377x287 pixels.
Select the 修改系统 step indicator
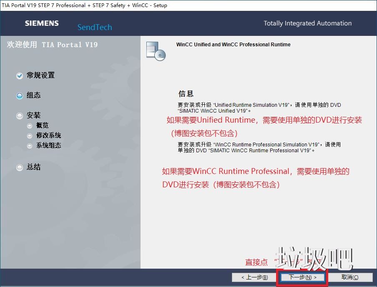pyautogui.click(x=29, y=136)
